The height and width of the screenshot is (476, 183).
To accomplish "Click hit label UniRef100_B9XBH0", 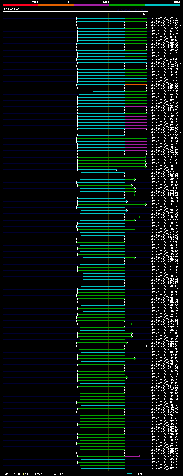I will click(164, 94).
